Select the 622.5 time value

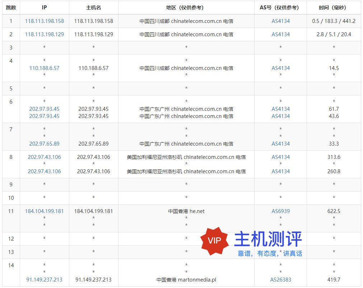point(334,211)
